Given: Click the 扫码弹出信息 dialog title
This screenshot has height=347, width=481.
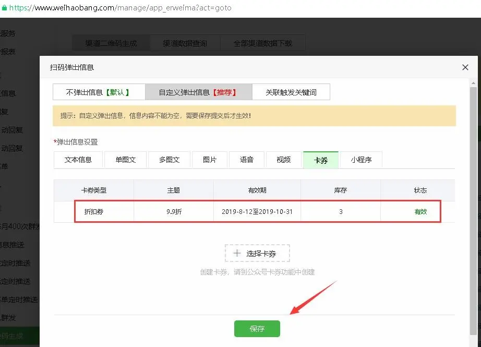Looking at the screenshot, I should pyautogui.click(x=72, y=67).
